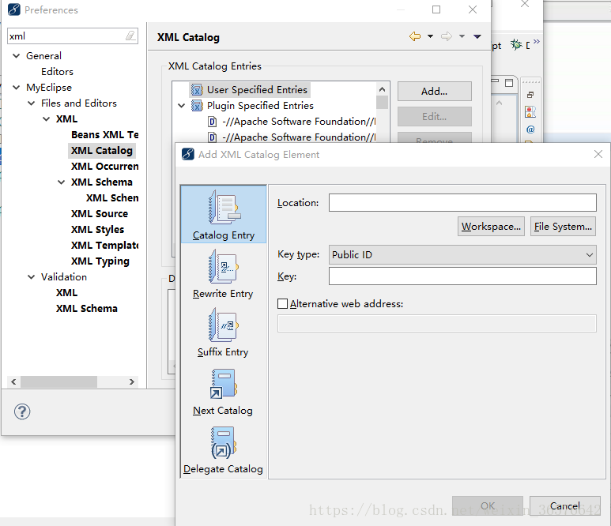Select the Suffix Entry icon
Screen dimensions: 611x526
coord(223,325)
